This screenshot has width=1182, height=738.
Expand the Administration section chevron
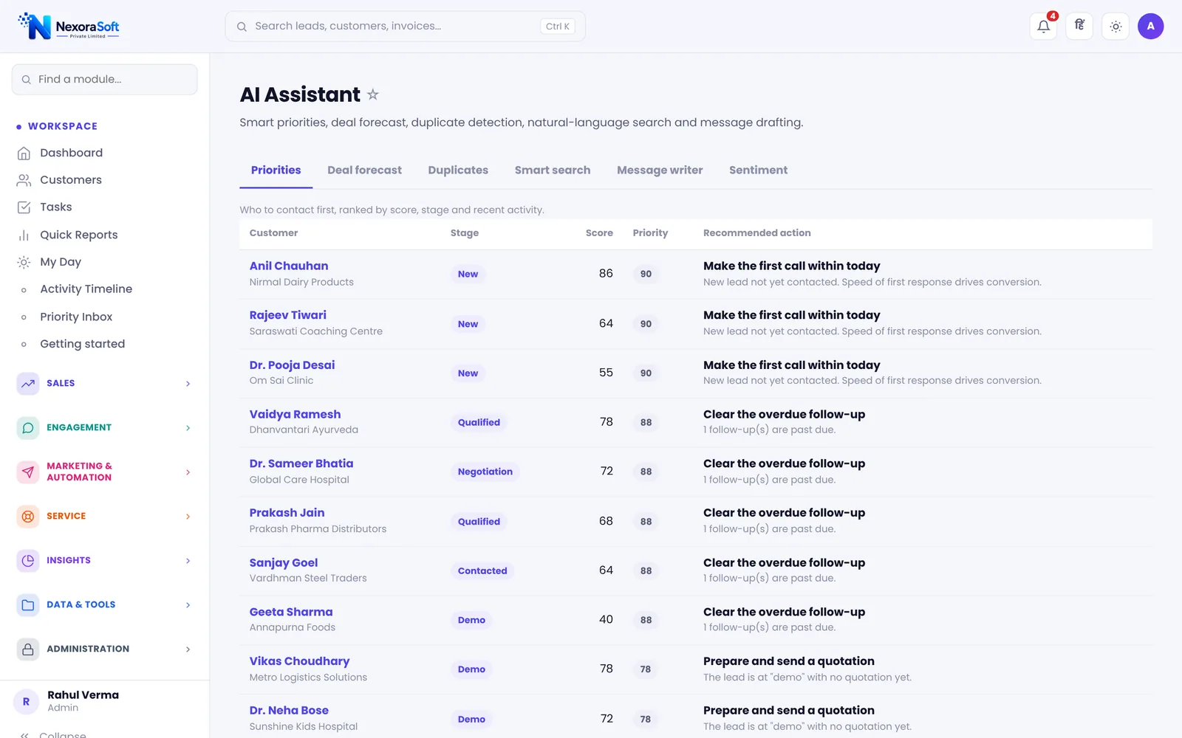(188, 649)
